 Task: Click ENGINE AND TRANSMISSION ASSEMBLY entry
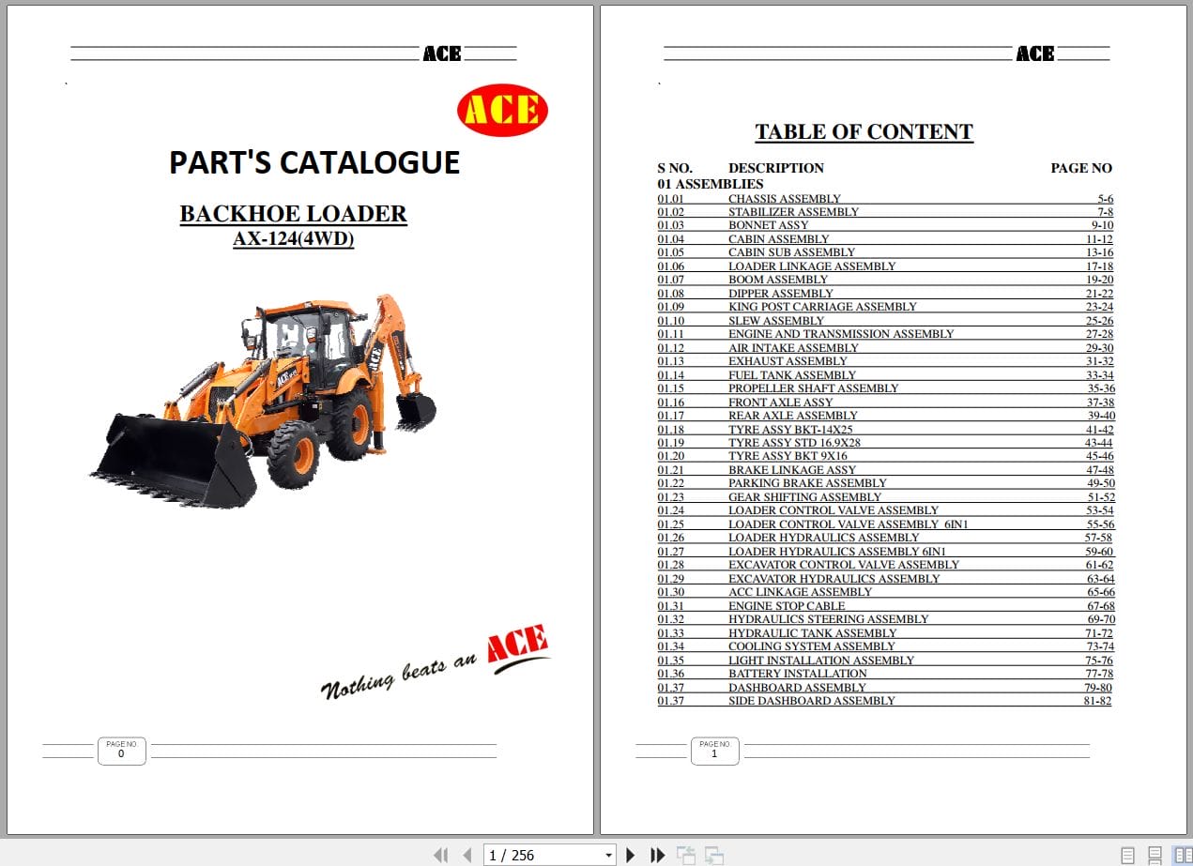pyautogui.click(x=841, y=334)
